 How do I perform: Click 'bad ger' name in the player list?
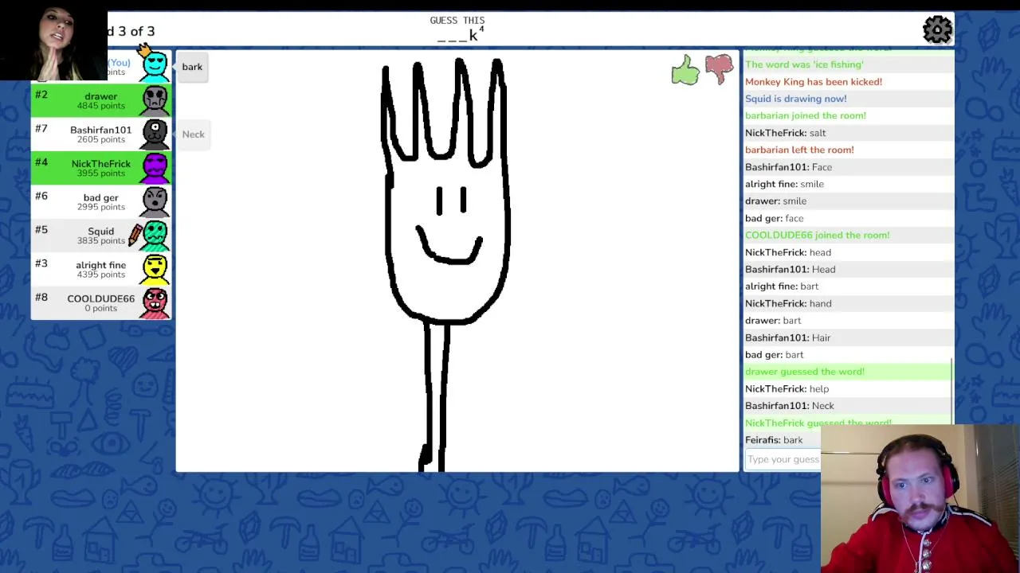tap(100, 197)
